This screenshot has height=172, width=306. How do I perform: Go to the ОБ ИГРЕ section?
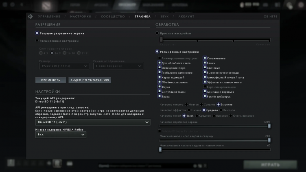tap(270, 17)
